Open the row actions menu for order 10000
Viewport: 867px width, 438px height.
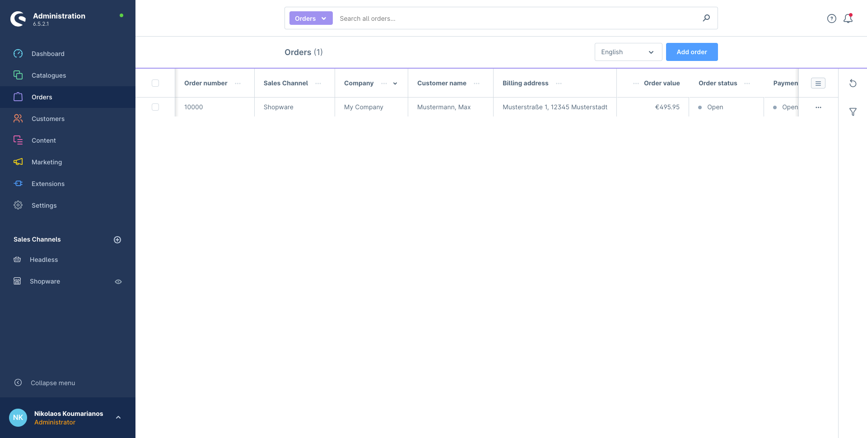(818, 107)
